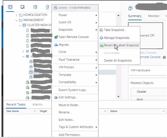Click the Open Remote Console icon
The width and height of the screenshot is (167, 138).
[x=56, y=37]
